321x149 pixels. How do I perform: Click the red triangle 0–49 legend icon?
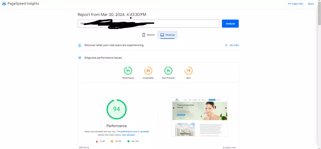(97, 141)
